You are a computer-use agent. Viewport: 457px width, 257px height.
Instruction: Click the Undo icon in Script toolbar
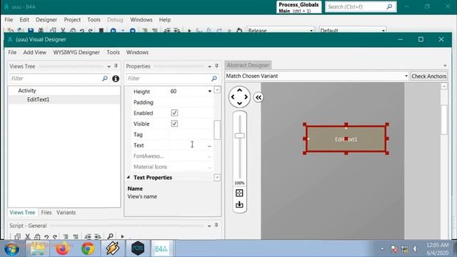pos(46,236)
